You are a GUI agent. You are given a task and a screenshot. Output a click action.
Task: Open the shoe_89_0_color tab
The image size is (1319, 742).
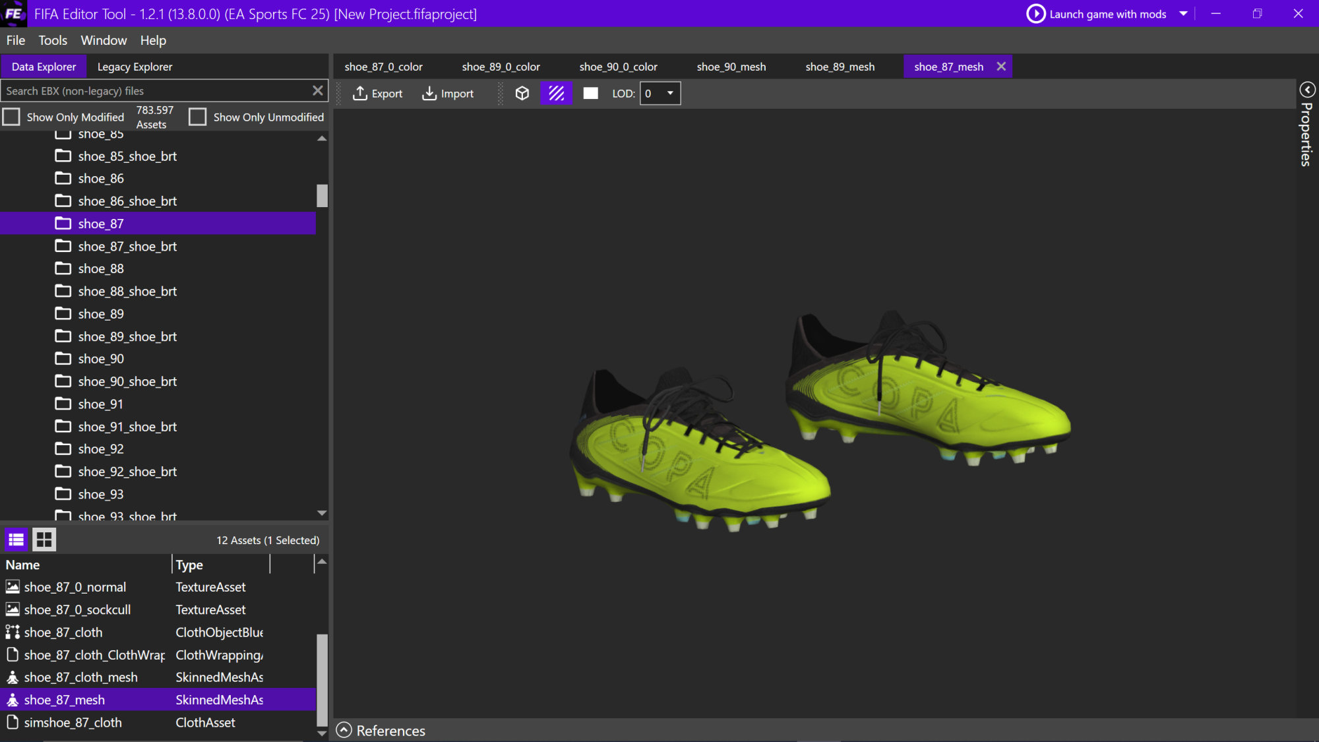click(501, 67)
